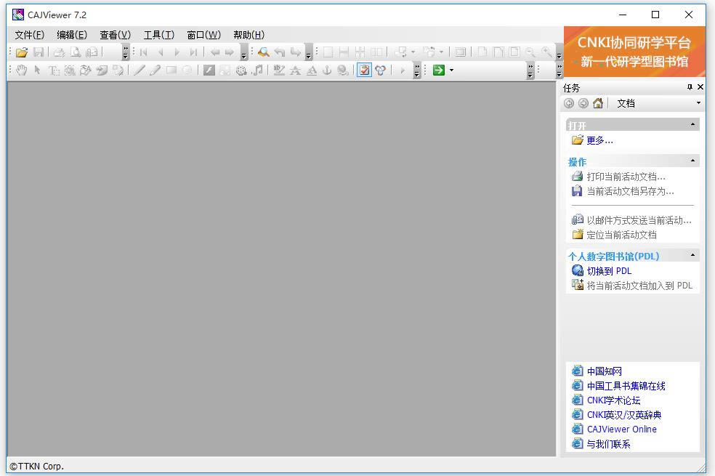The width and height of the screenshot is (715, 476).
Task: Open the 中国知网 link
Action: 605,371
